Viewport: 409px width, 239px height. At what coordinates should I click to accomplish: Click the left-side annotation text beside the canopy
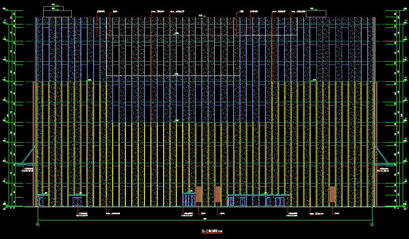[28, 170]
